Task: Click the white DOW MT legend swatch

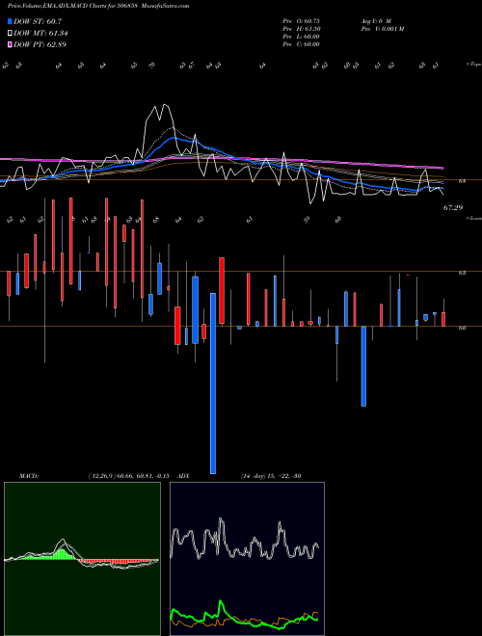Action: tap(11, 34)
